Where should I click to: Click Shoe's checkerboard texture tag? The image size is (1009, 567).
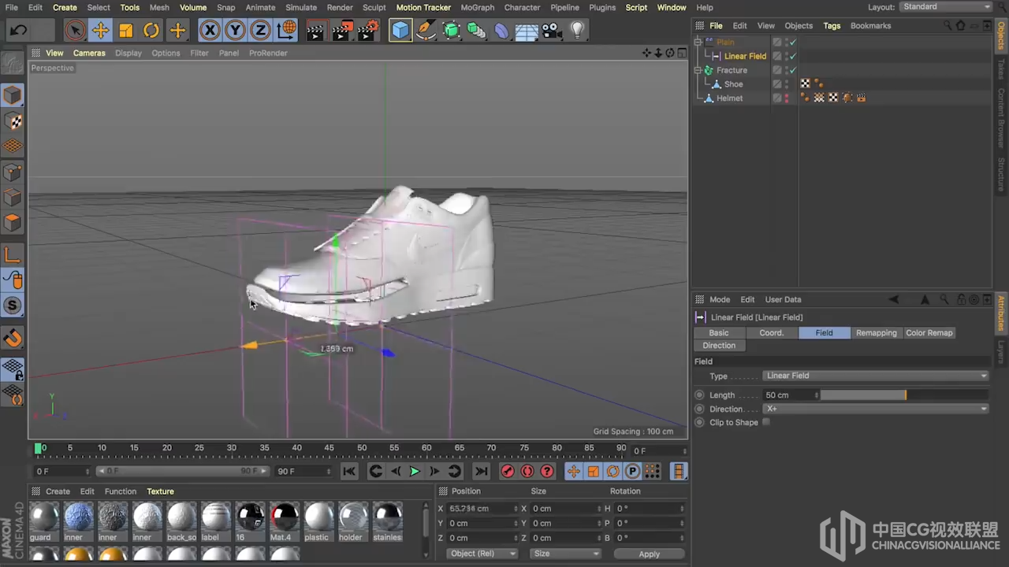click(805, 84)
